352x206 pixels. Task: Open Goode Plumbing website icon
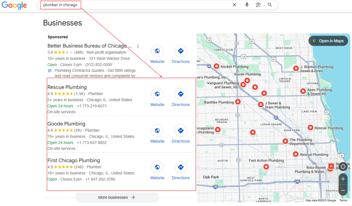(157, 131)
